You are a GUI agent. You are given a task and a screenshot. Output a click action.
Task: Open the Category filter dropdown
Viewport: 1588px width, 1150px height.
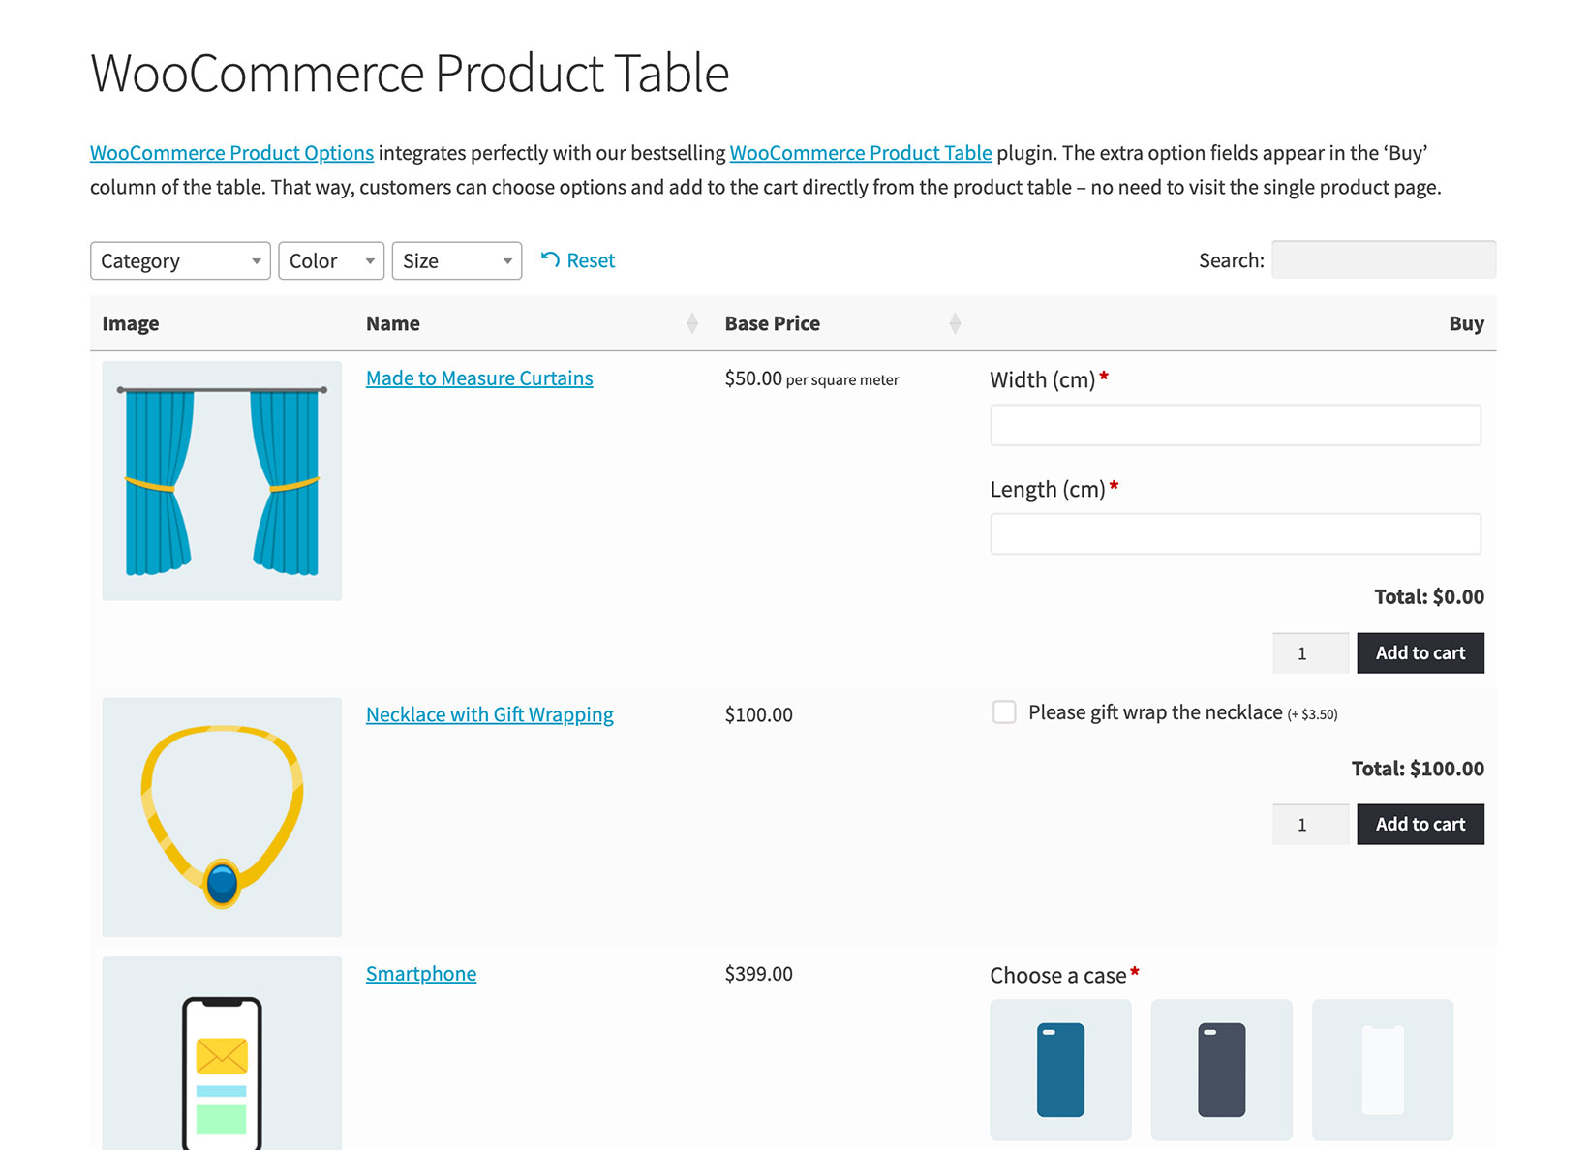[x=179, y=259]
